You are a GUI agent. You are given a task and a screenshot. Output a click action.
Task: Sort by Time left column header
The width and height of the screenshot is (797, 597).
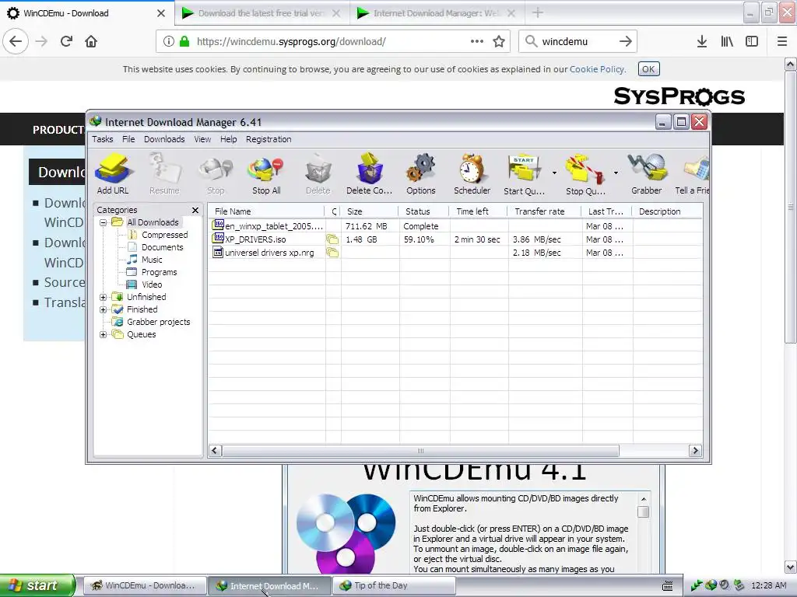pos(479,211)
